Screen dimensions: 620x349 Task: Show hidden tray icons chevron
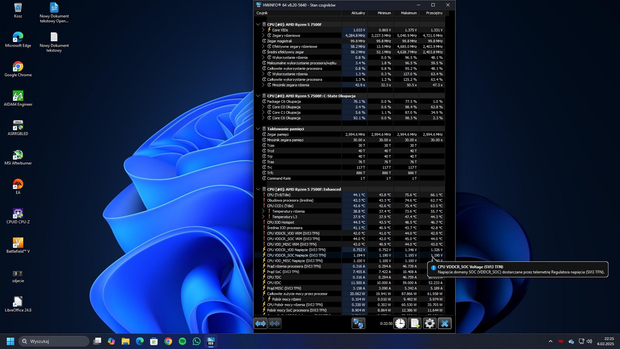[x=551, y=342]
